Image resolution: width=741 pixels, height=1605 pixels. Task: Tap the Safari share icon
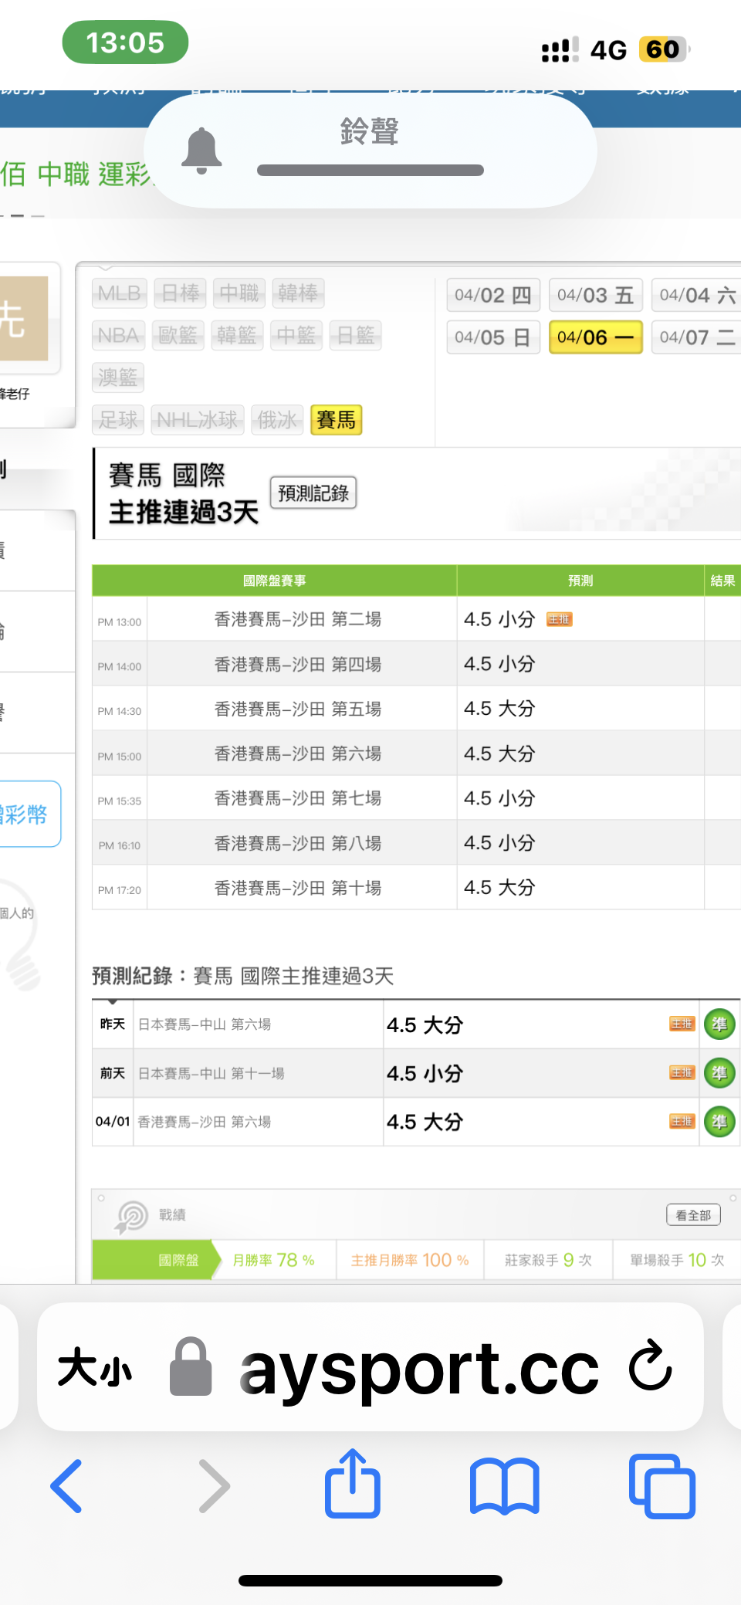tap(353, 1484)
